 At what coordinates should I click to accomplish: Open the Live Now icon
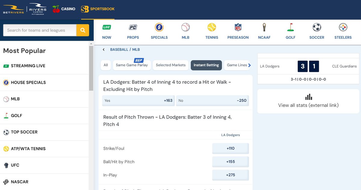click(x=106, y=27)
